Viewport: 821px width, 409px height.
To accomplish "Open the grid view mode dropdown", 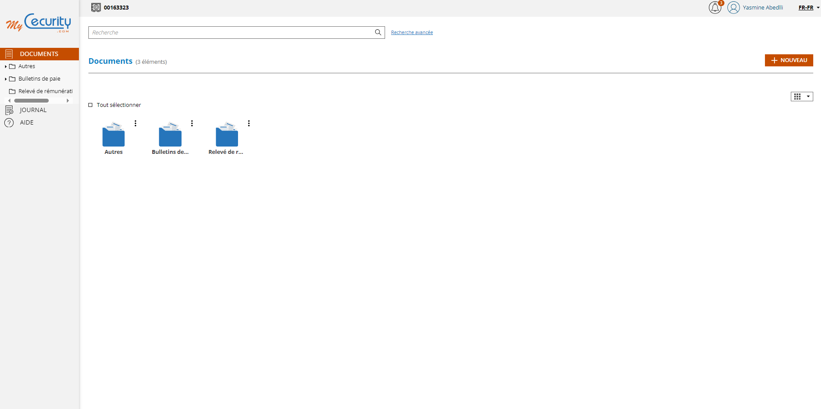I will [x=802, y=97].
